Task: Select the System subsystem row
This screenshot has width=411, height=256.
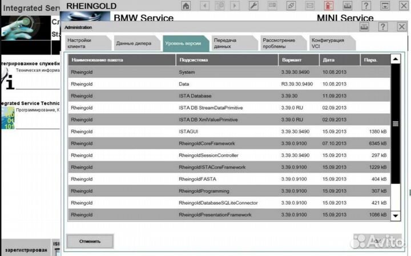Action: pos(229,72)
